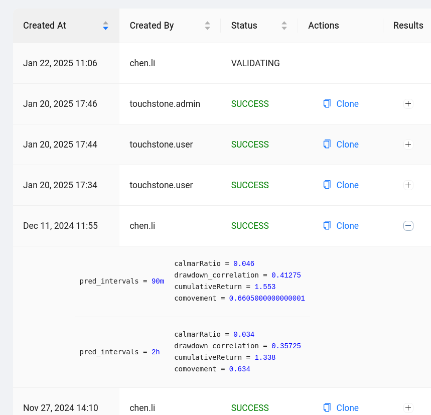Expand results for the Nov 27, 2024 14:10 run
The height and width of the screenshot is (415, 431).
408,407
